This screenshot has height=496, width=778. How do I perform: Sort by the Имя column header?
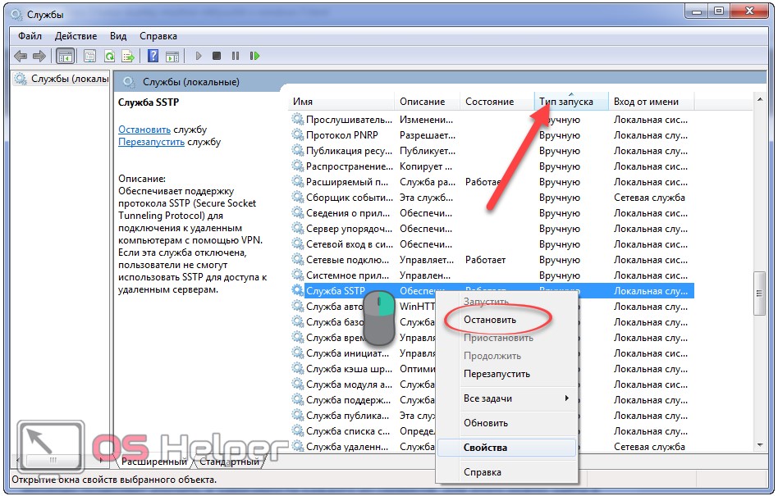pyautogui.click(x=341, y=102)
